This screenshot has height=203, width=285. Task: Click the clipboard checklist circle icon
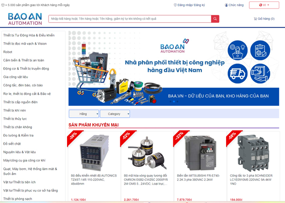click(x=260, y=50)
